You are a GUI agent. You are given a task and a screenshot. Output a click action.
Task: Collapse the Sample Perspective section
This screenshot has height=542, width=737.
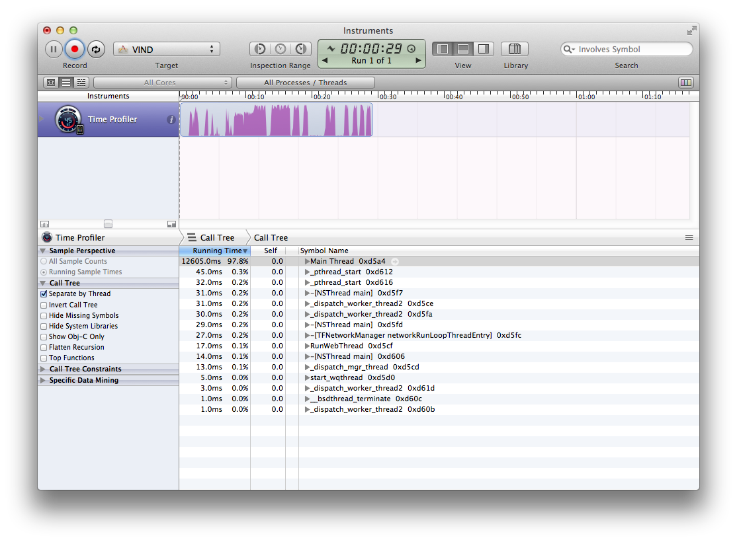click(43, 251)
